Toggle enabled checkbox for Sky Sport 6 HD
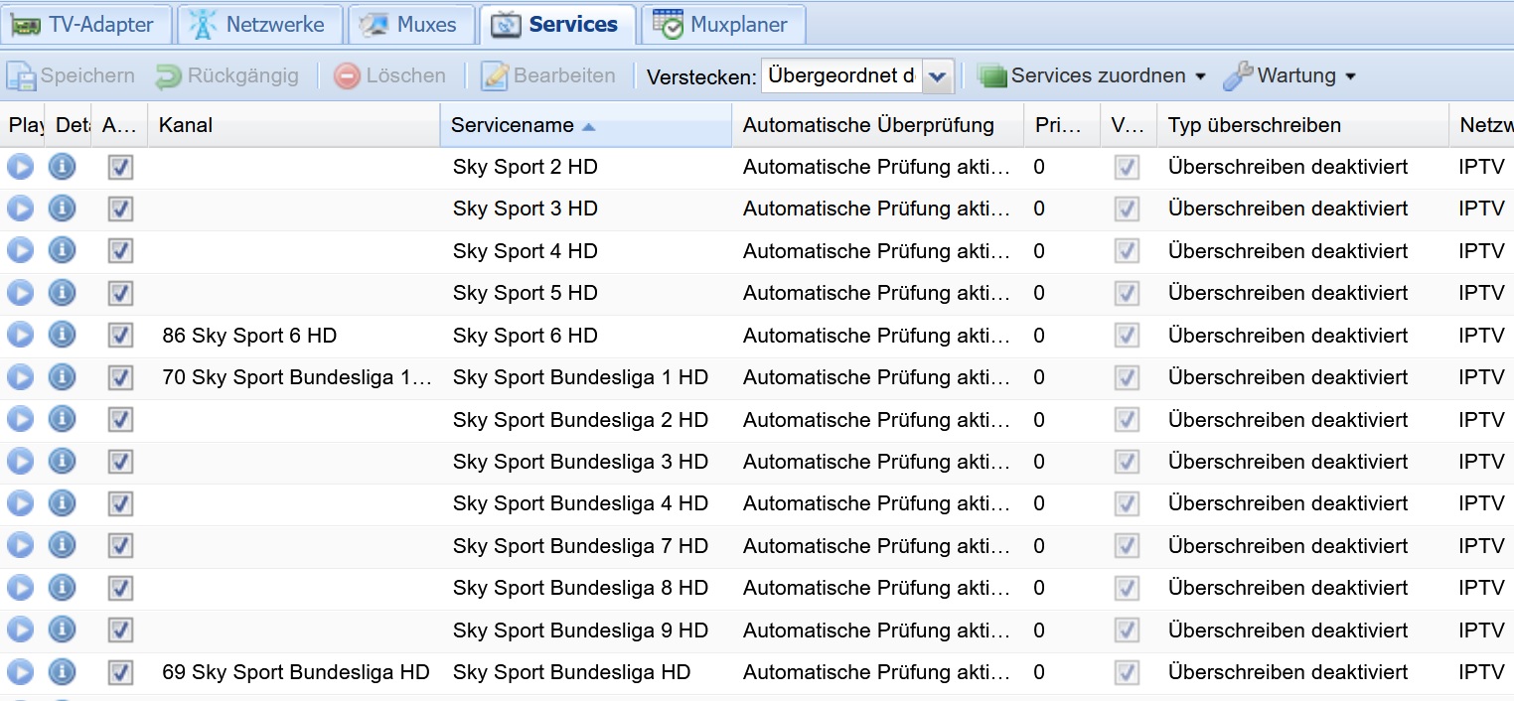Viewport: 1514px width, 701px height. click(120, 336)
